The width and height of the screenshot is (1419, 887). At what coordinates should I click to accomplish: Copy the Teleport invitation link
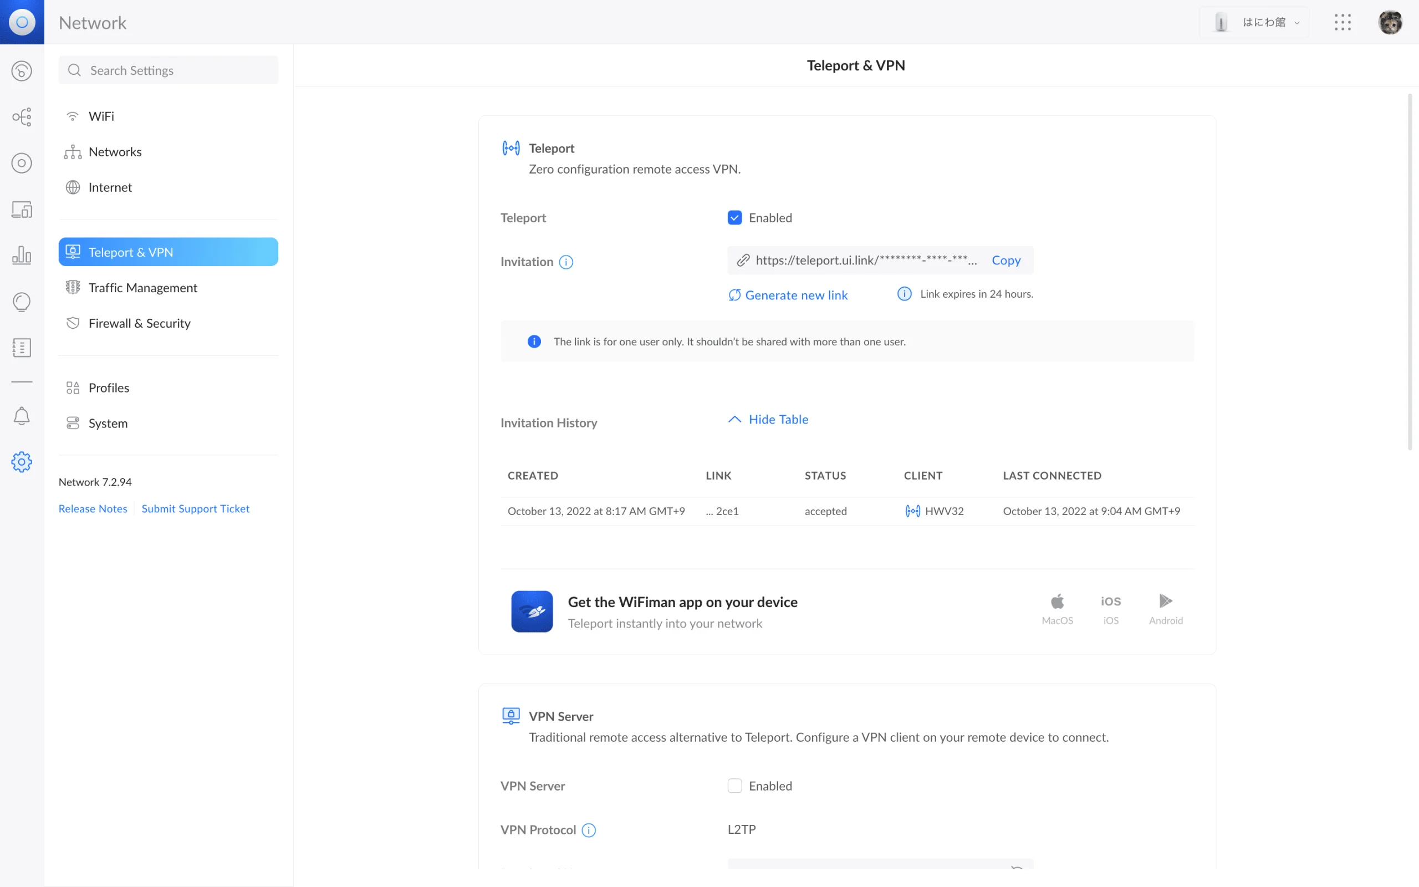pos(1006,260)
